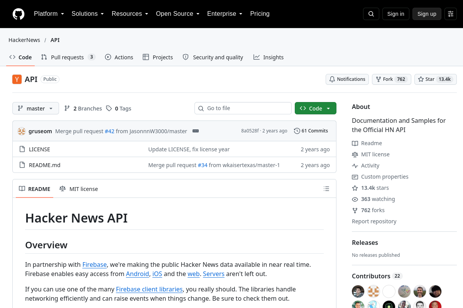Click the iOS link in README
This screenshot has height=308, width=463.
(157, 274)
